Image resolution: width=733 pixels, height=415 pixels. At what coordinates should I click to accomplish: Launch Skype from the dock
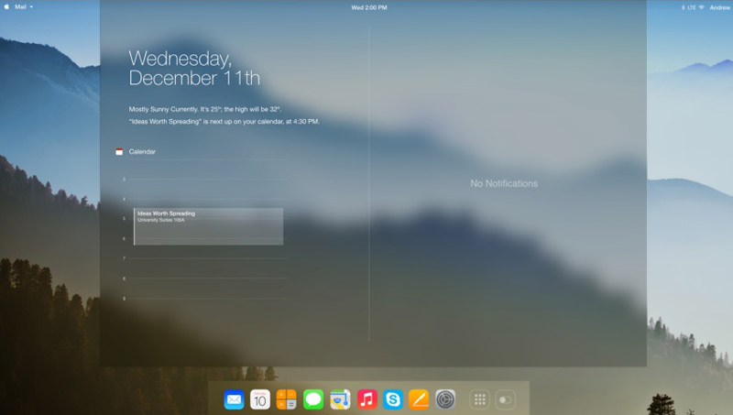coord(393,399)
